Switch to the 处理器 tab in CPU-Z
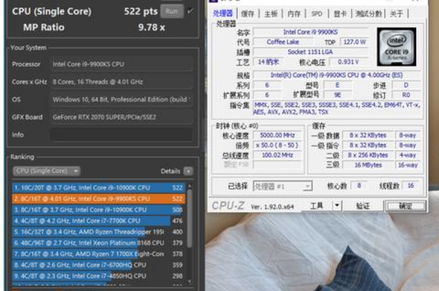The image size is (439, 291). (223, 14)
